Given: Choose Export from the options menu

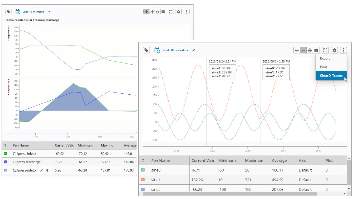Looking at the screenshot, I should coord(325,58).
